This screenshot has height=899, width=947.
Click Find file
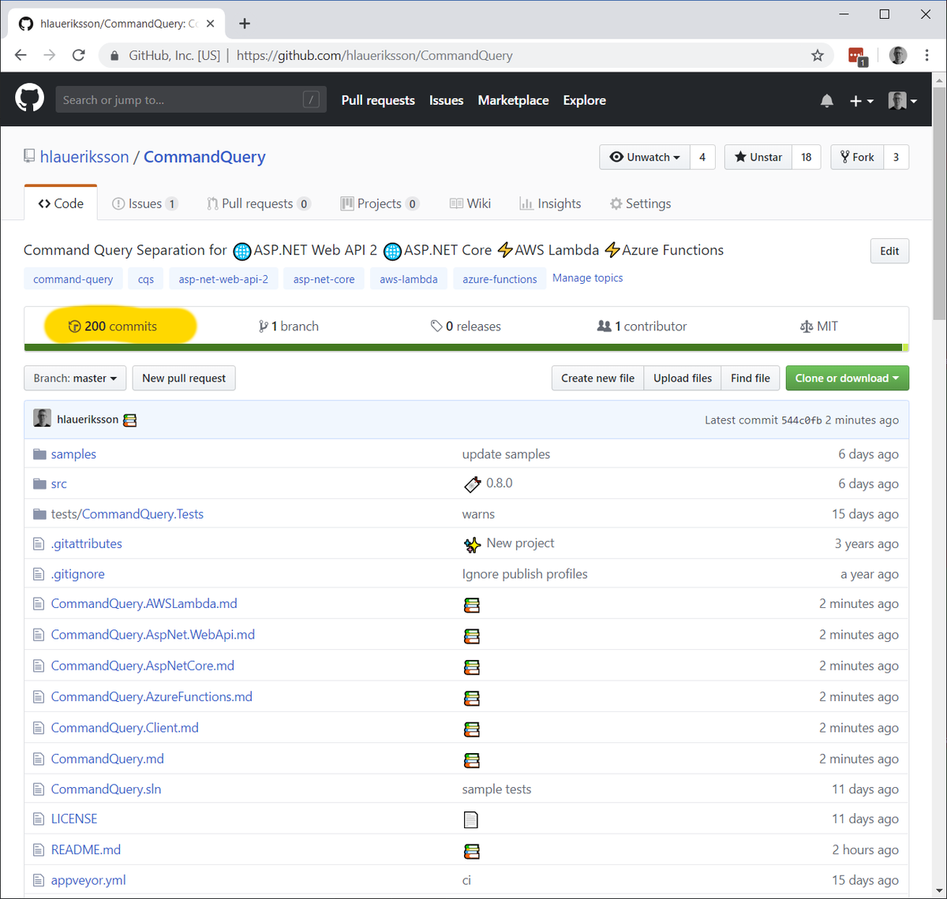(x=750, y=379)
